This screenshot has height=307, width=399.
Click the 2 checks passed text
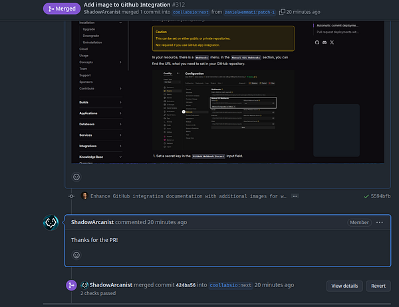coord(98,293)
